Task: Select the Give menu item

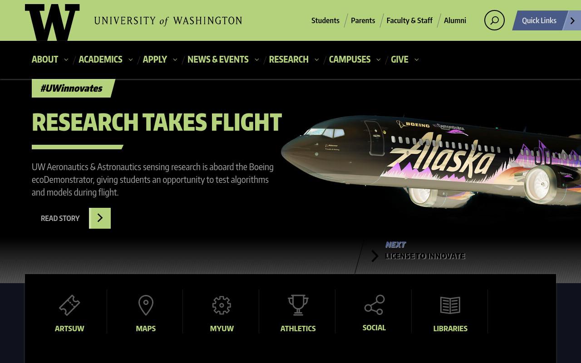Action: tap(399, 59)
